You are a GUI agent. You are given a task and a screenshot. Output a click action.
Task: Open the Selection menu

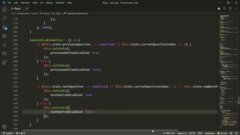[x=25, y=3]
